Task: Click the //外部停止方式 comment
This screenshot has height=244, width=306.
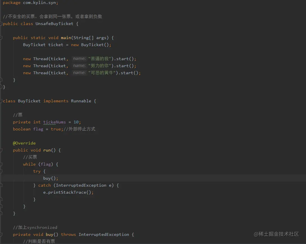Action: 79,129
